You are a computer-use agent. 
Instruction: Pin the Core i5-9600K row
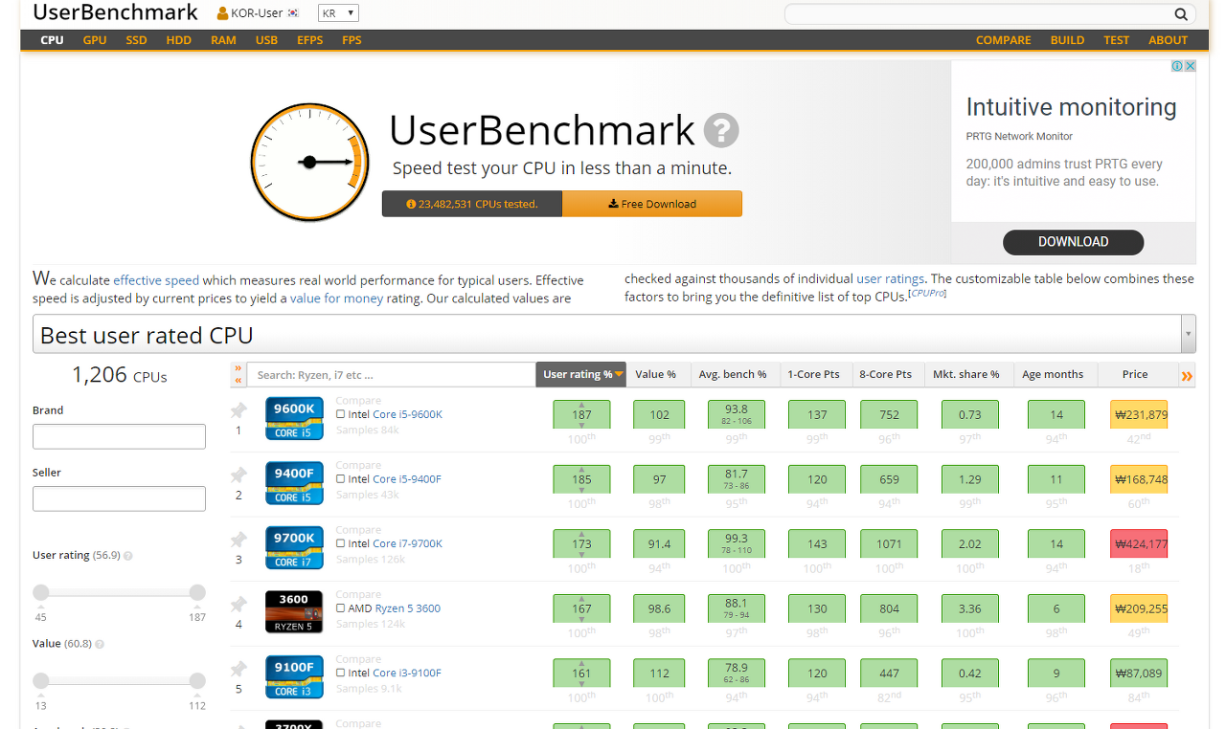coord(238,410)
